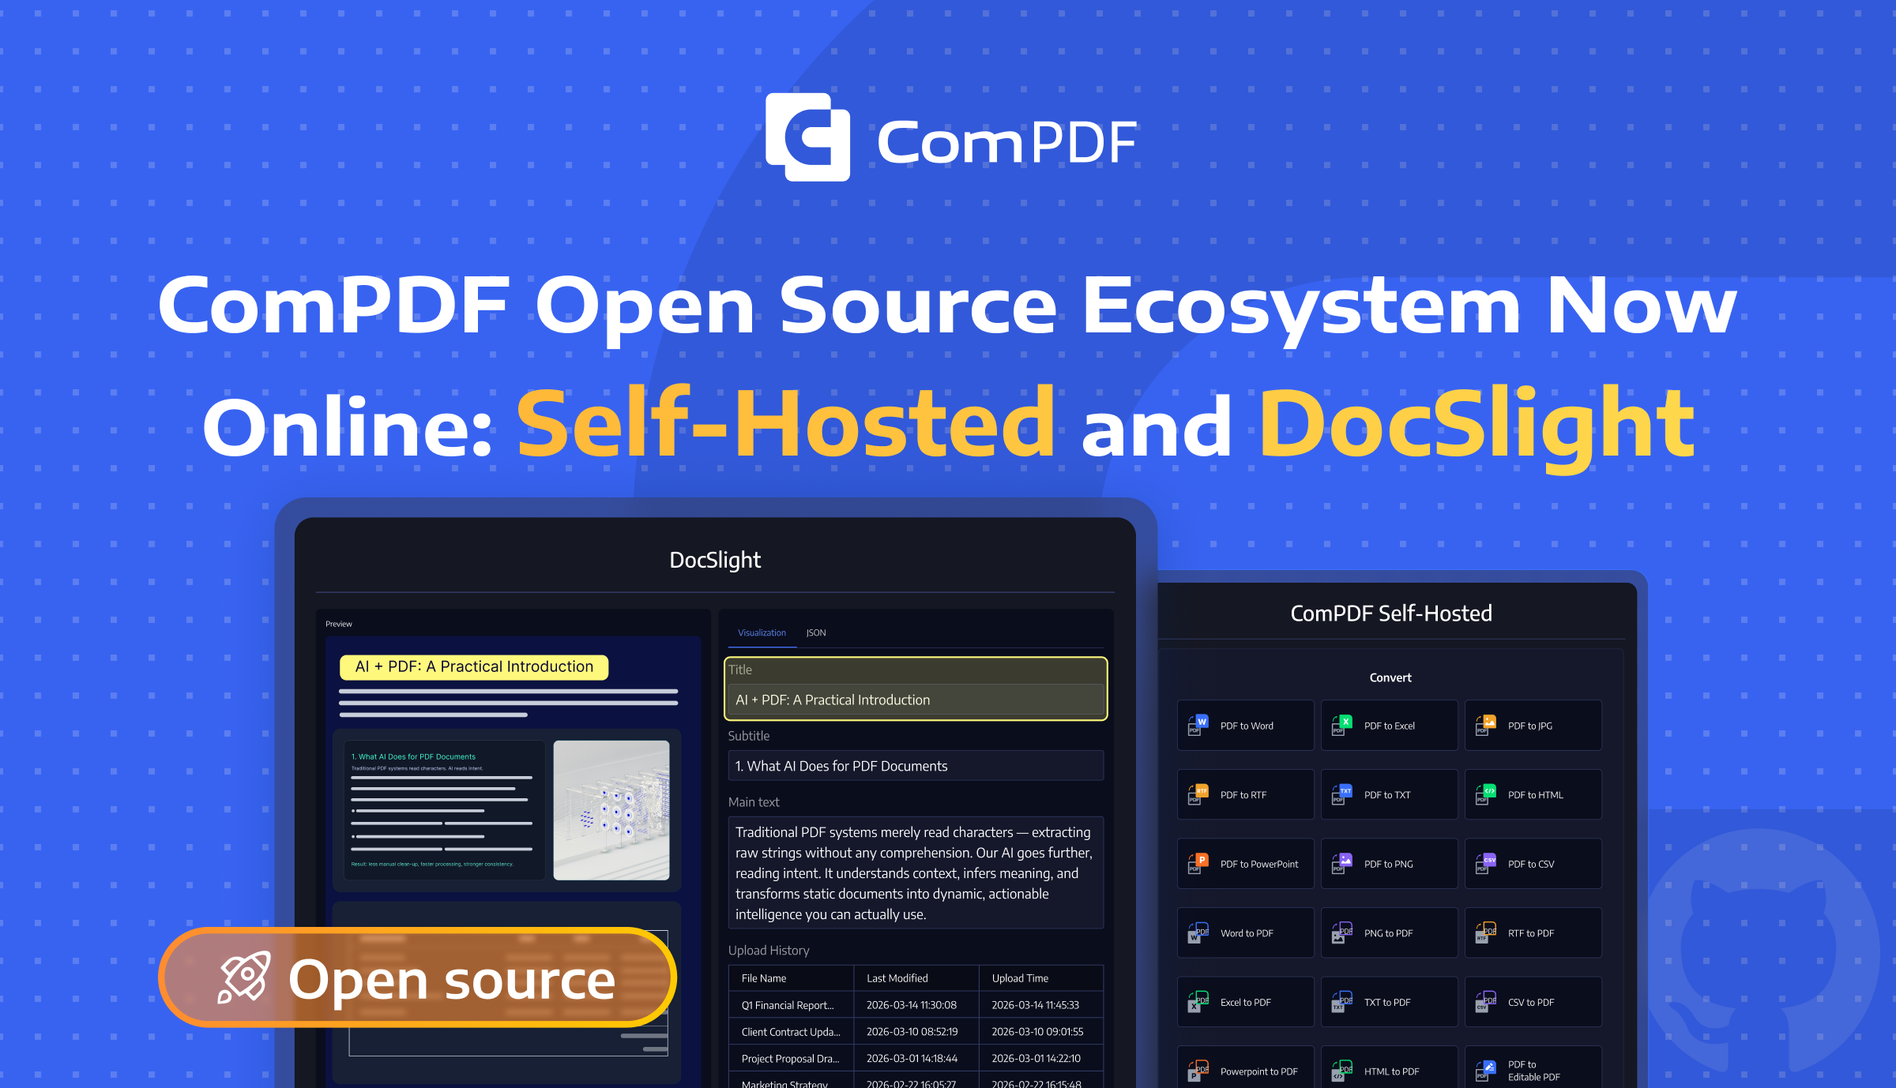Image resolution: width=1896 pixels, height=1088 pixels.
Task: Click the PDF to Word icon
Action: coord(1198,725)
